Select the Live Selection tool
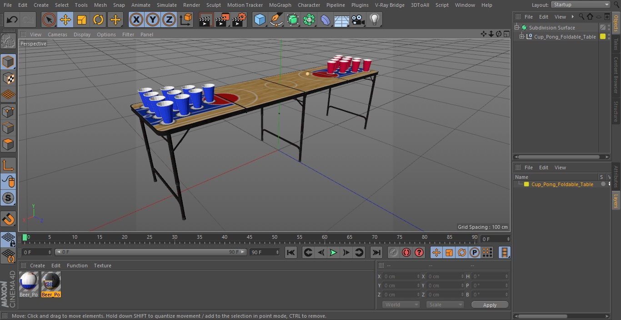 point(49,20)
